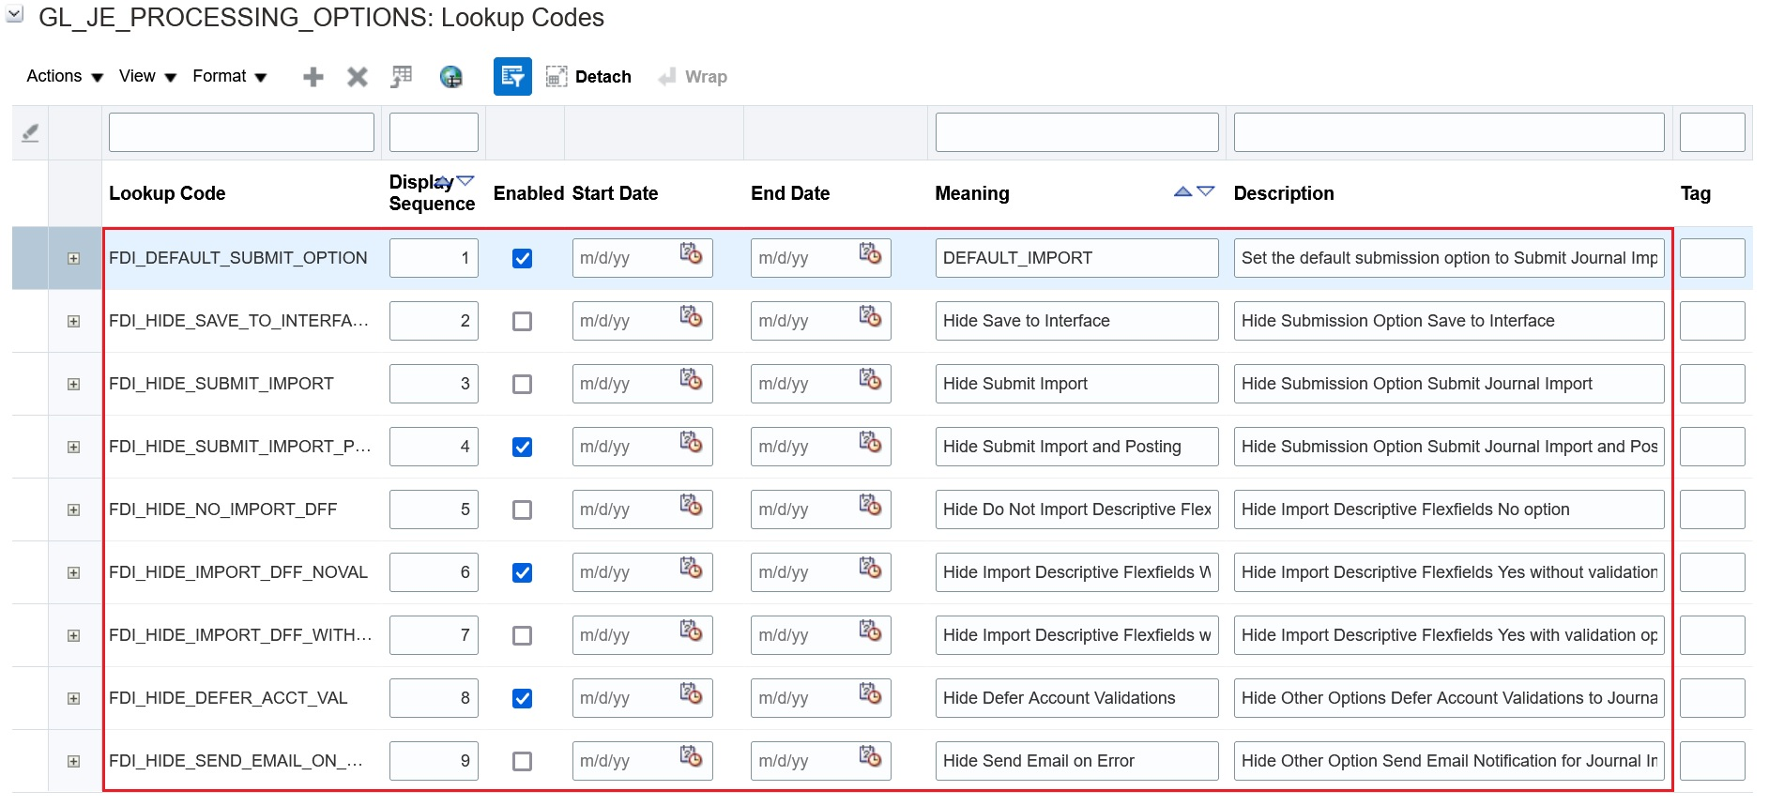Image resolution: width=1769 pixels, height=806 pixels.
Task: Click the Query By Example filter icon
Action: (x=512, y=77)
